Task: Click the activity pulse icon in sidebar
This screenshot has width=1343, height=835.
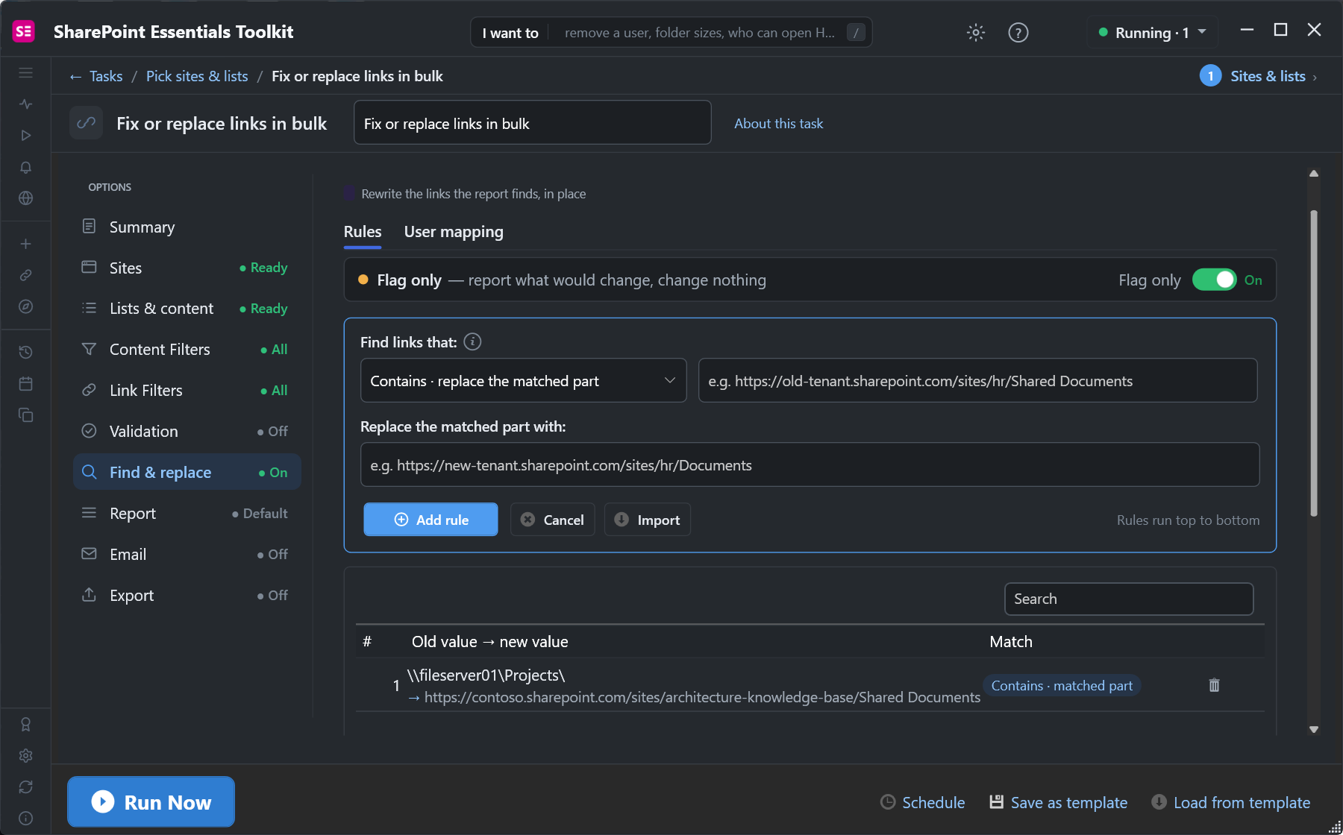Action: [x=25, y=104]
